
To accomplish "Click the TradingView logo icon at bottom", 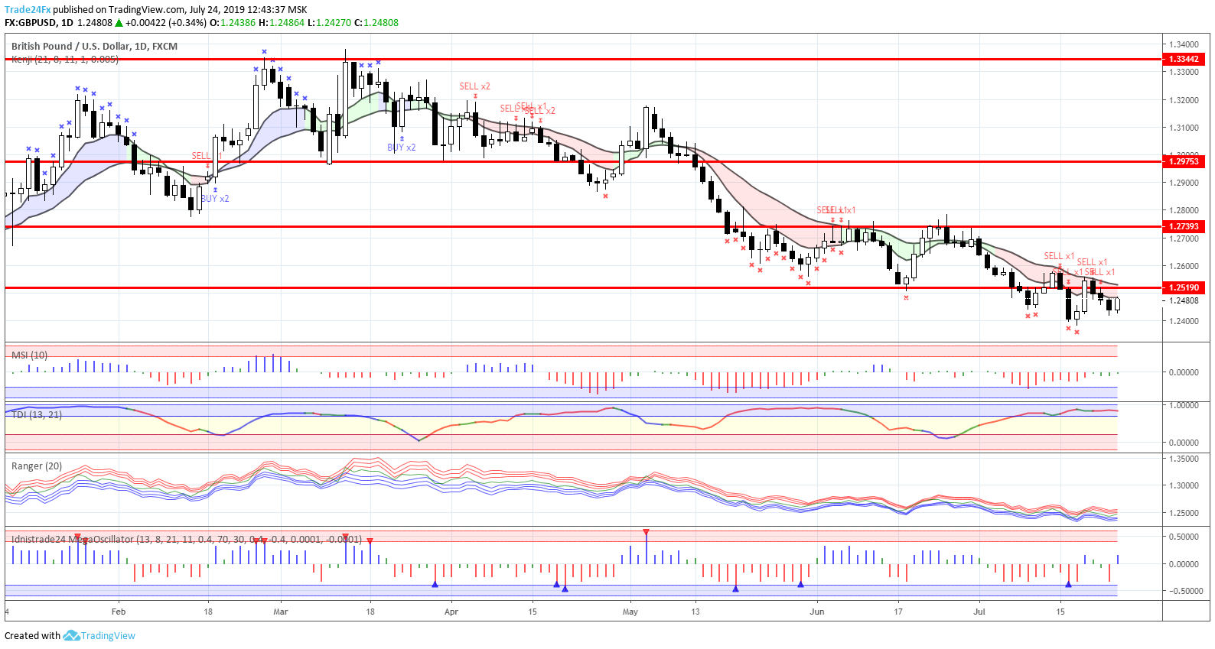I will click(71, 635).
